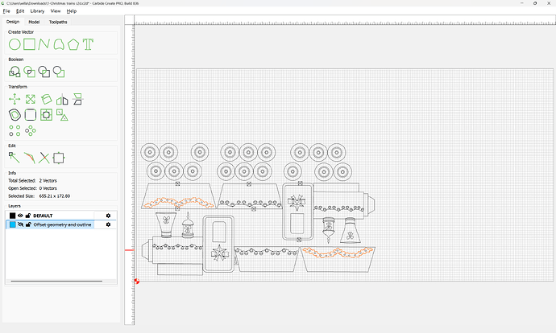Select the Node Edit tool
Screen dimensions: 556x333
[x=15, y=157]
